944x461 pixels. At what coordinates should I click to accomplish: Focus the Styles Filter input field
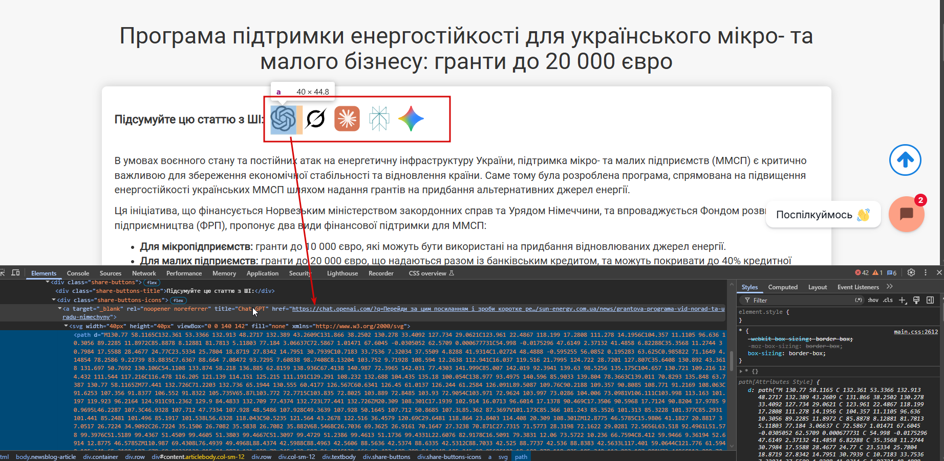click(x=801, y=301)
